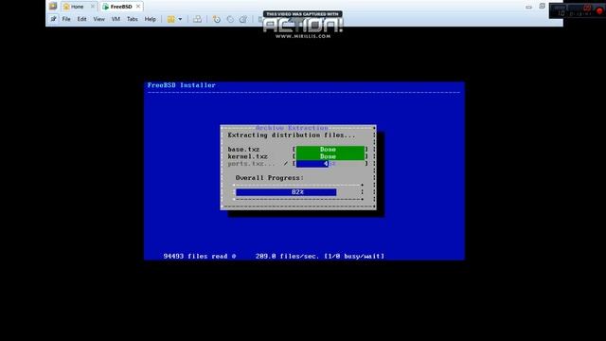Click the Overall Progress label

point(269,178)
